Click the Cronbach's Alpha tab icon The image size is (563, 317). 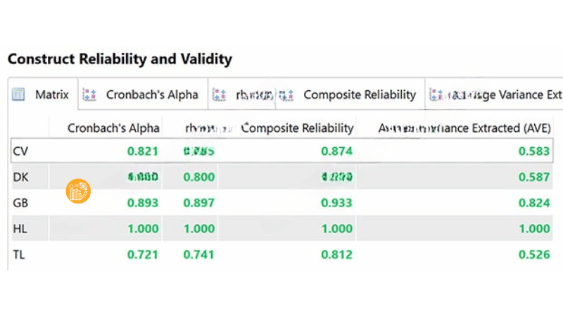(x=89, y=94)
